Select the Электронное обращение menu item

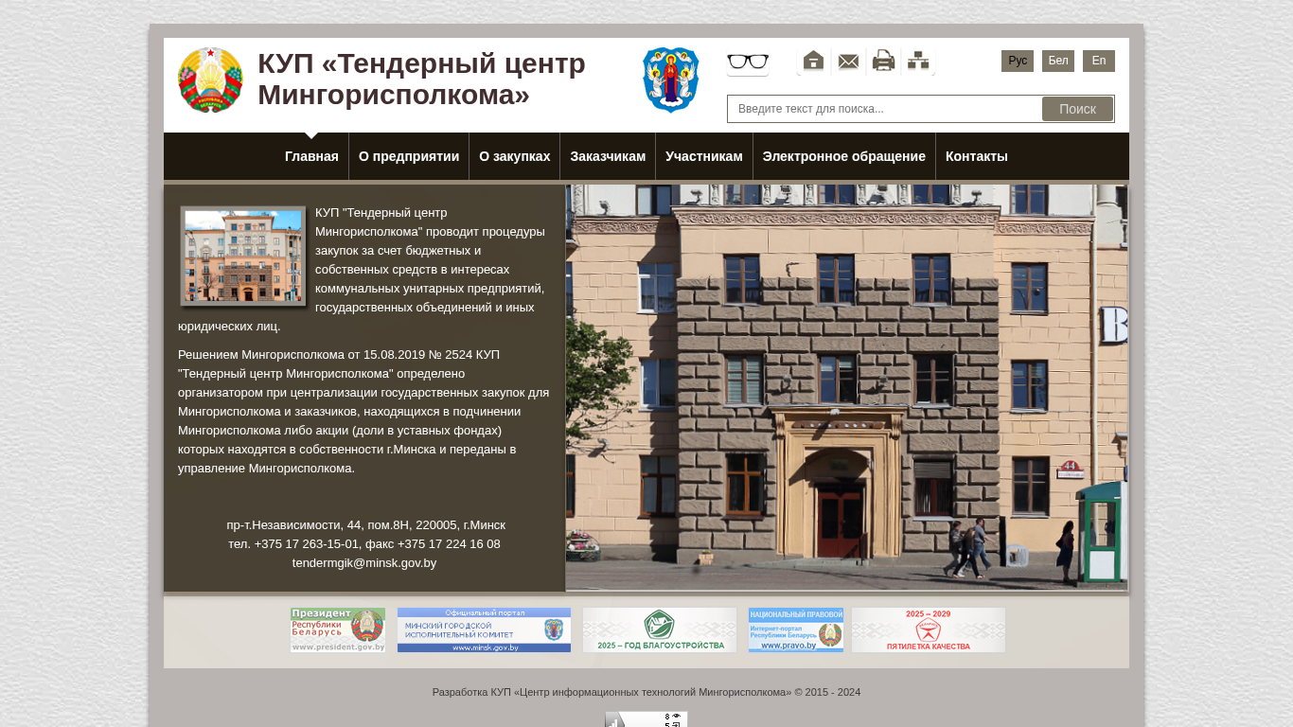pyautogui.click(x=843, y=157)
